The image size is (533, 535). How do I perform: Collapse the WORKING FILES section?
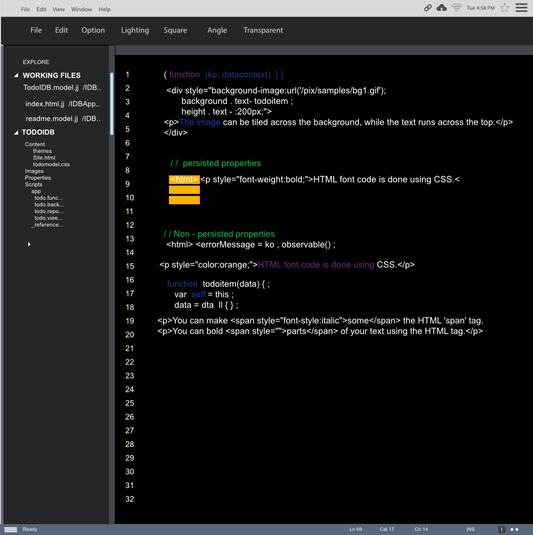pos(16,76)
